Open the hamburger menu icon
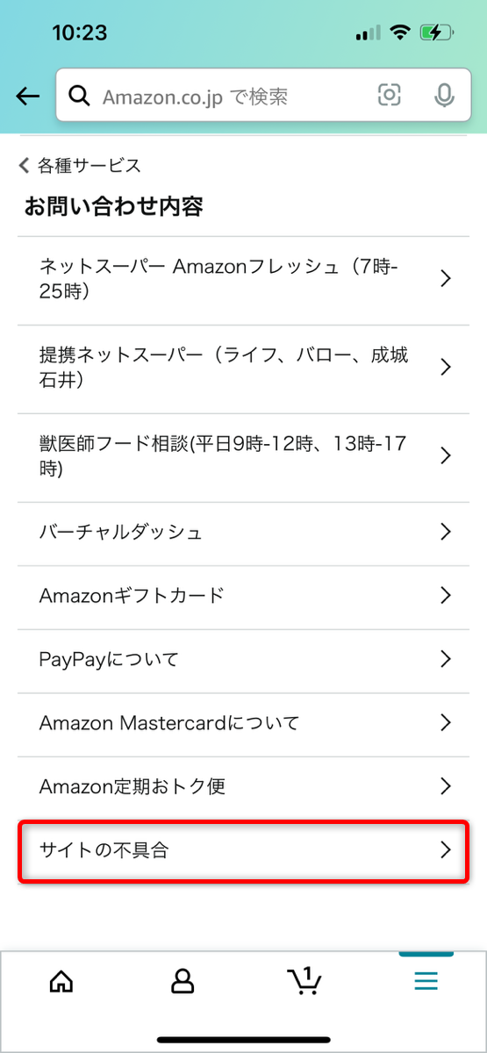The height and width of the screenshot is (1053, 487). tap(426, 981)
